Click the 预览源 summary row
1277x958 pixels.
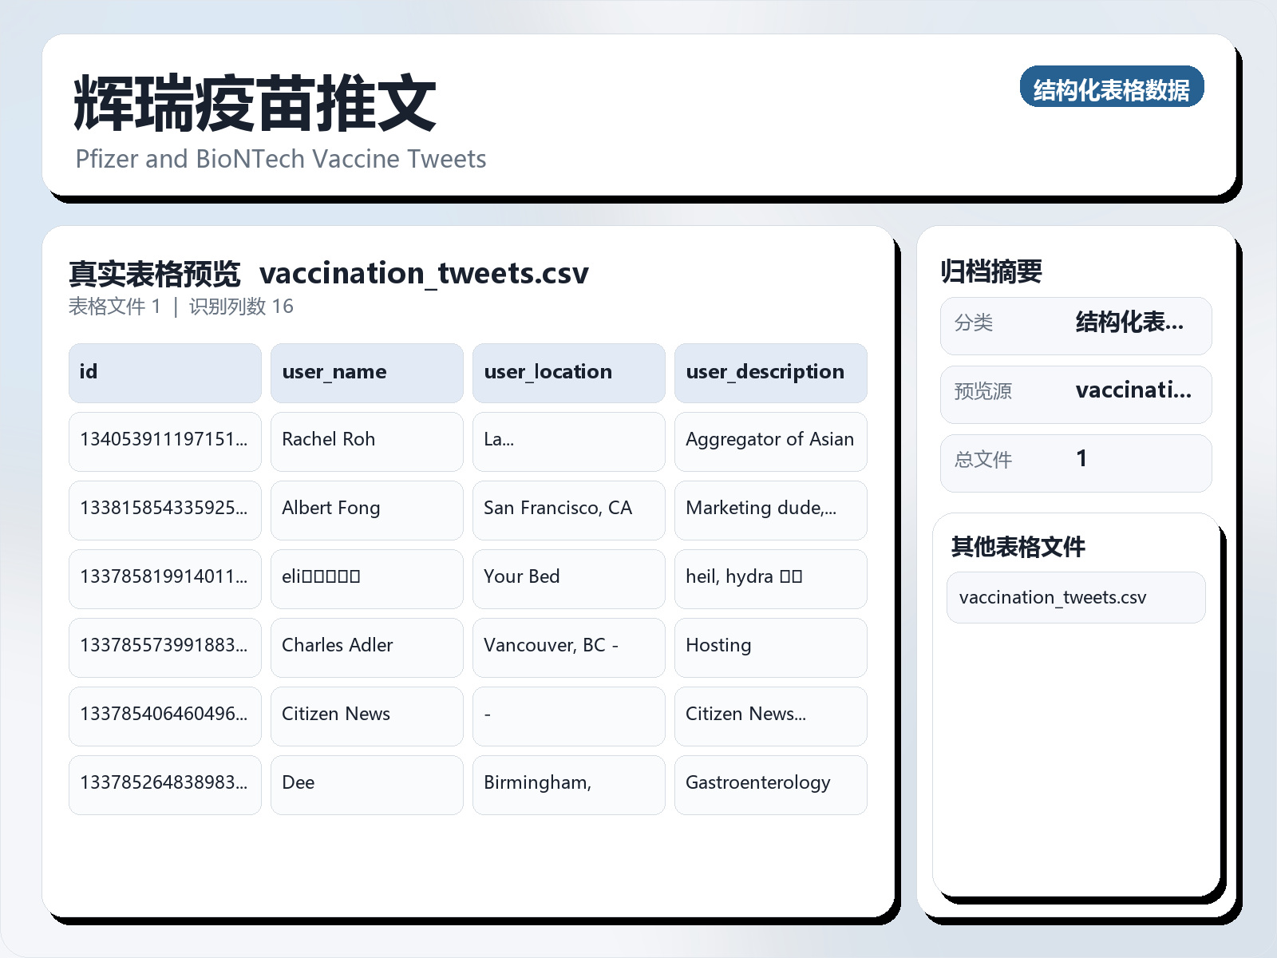pyautogui.click(x=1076, y=394)
